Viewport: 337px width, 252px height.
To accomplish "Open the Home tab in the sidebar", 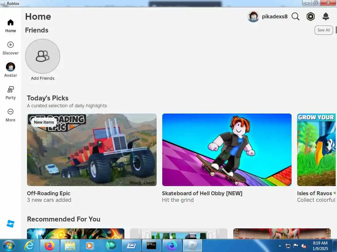I will (x=11, y=26).
